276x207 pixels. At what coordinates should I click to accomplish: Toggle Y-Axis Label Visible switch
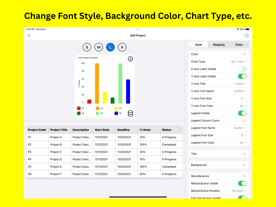pyautogui.click(x=242, y=76)
